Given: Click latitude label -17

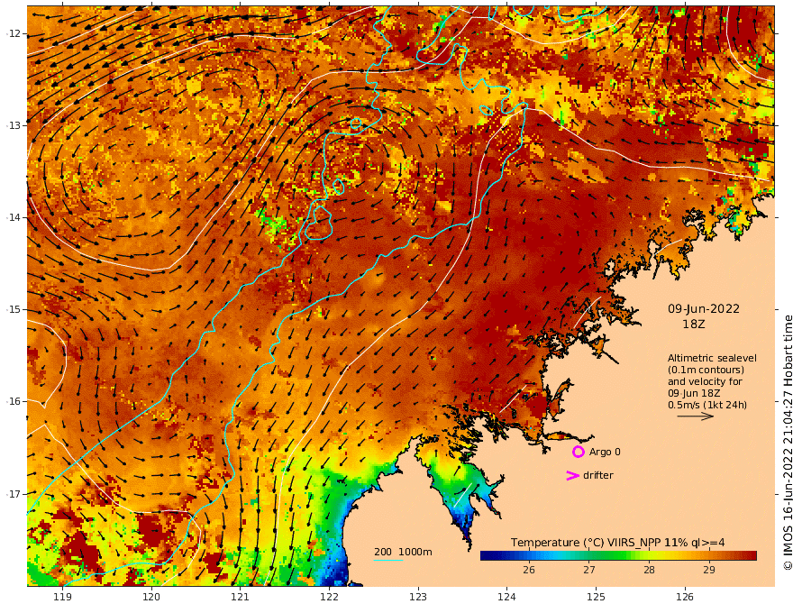Looking at the screenshot, I should point(14,494).
